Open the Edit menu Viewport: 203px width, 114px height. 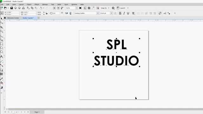tap(8, 4)
